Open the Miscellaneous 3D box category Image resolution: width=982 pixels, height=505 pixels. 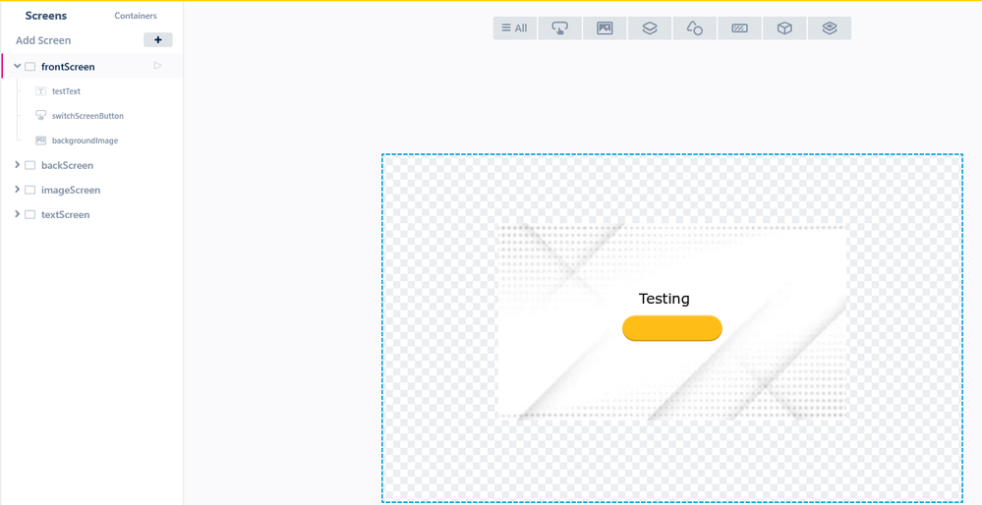point(784,28)
